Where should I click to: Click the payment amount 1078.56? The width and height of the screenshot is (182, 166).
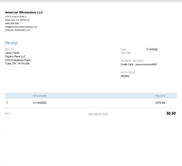(x=160, y=103)
